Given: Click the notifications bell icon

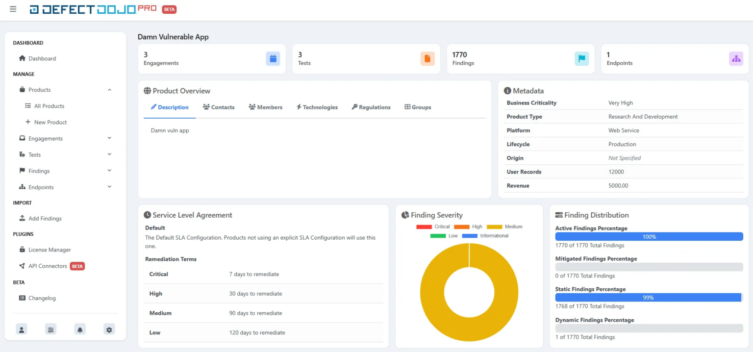Looking at the screenshot, I should 80,329.
